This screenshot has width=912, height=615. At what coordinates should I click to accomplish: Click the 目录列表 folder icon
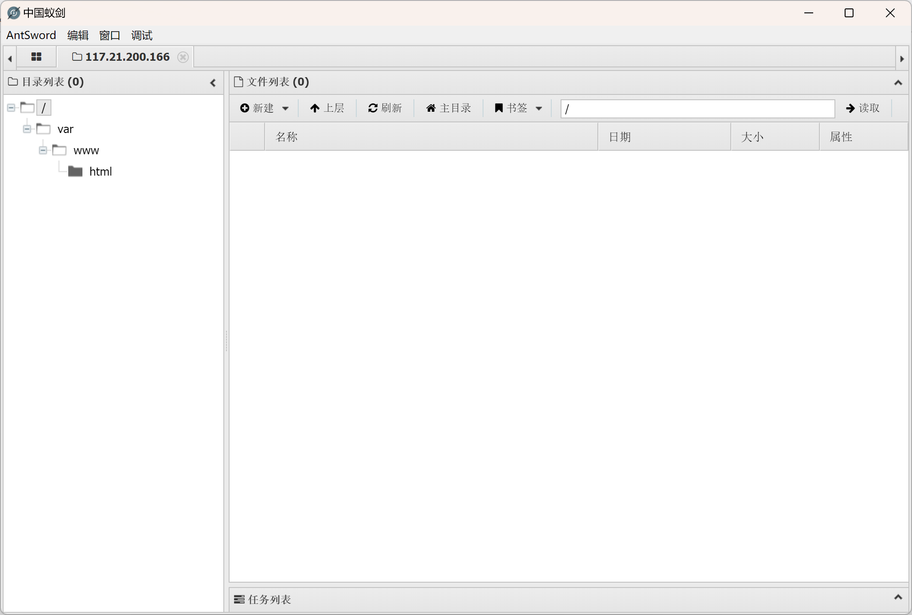(x=13, y=82)
